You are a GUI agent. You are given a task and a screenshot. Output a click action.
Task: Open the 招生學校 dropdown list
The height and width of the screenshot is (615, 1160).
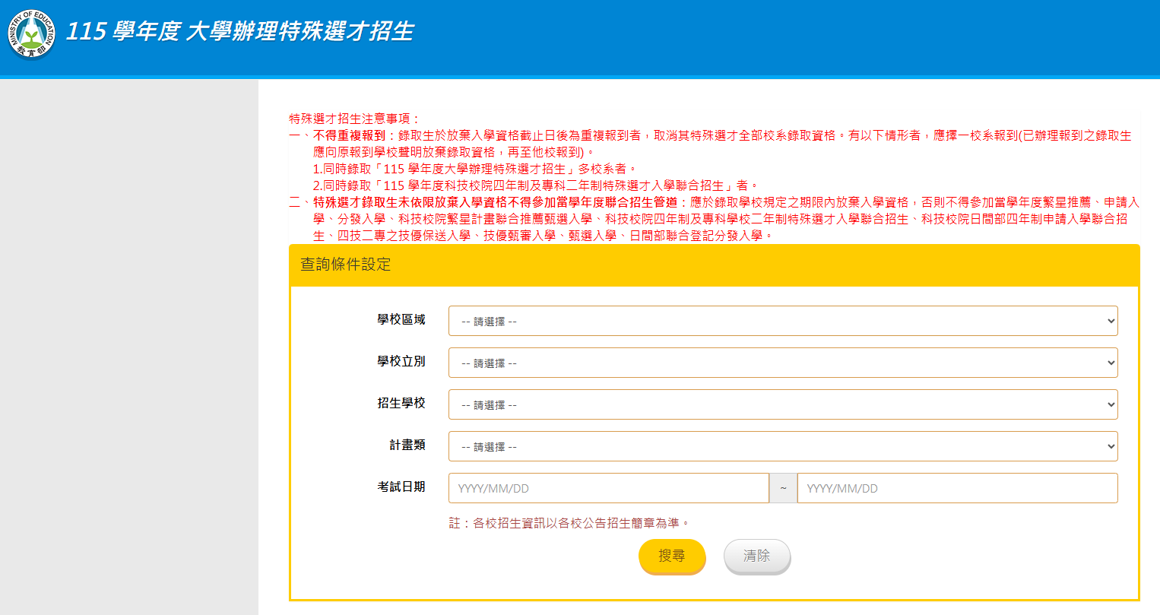coord(783,404)
